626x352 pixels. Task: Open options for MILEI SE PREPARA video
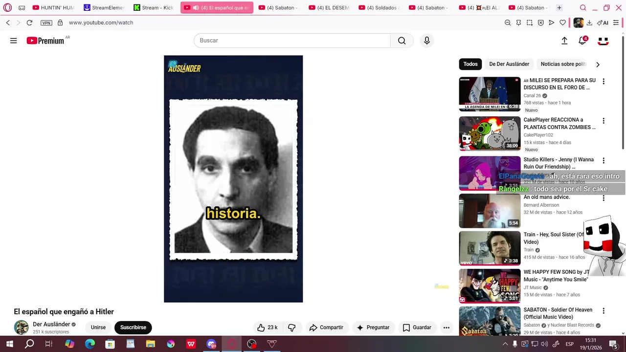click(604, 82)
